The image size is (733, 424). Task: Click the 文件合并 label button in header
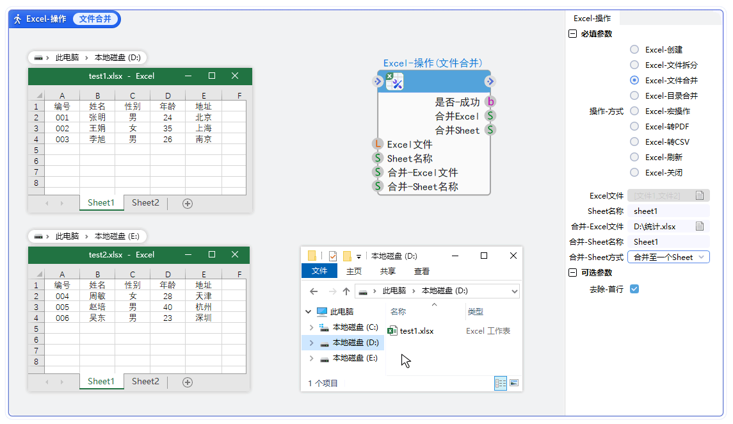(95, 19)
